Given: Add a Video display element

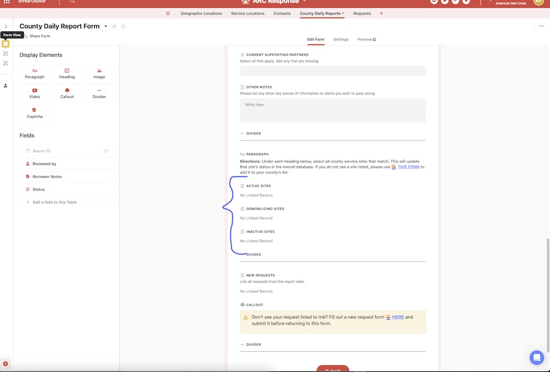Looking at the screenshot, I should coord(34,93).
